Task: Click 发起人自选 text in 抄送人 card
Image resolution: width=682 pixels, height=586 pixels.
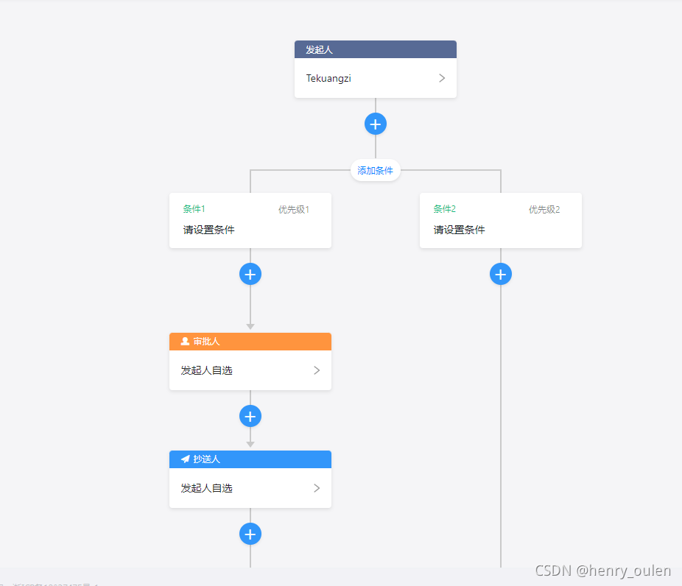Action: click(207, 488)
